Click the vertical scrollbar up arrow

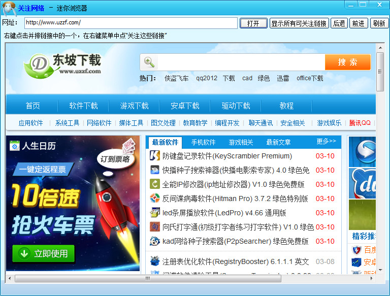click(x=380, y=48)
